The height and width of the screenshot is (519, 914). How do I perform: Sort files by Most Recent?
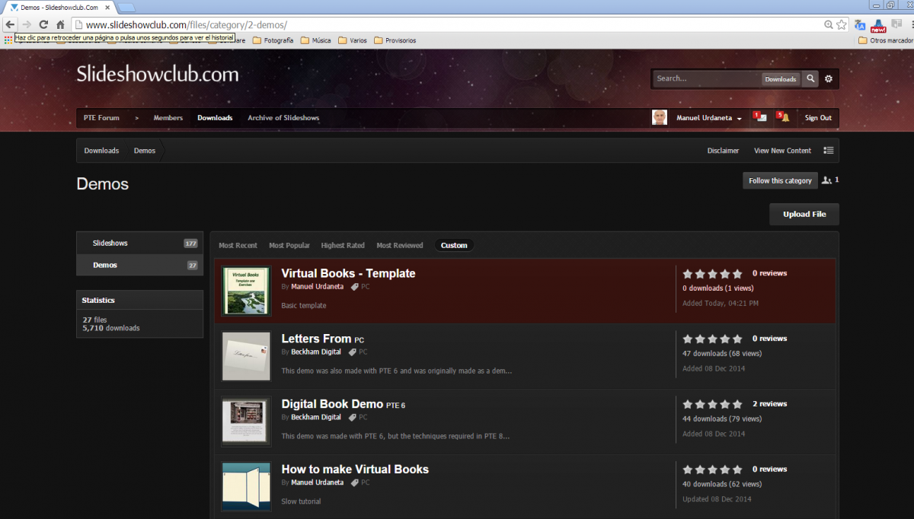(238, 245)
